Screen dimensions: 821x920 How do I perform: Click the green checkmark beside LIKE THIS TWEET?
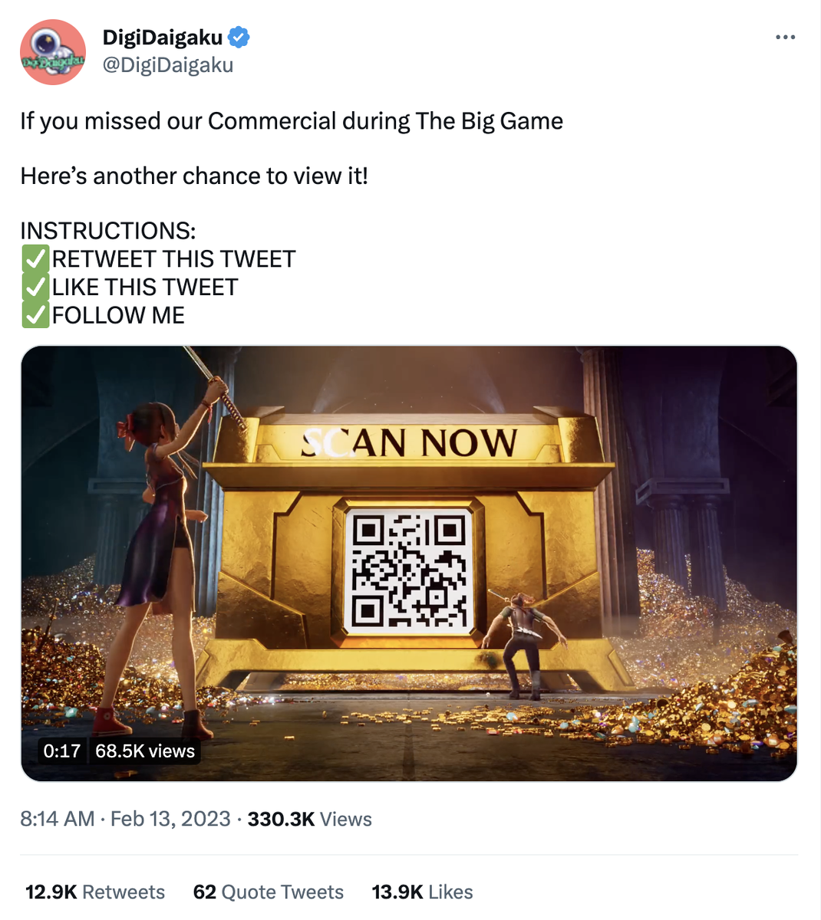[x=35, y=287]
